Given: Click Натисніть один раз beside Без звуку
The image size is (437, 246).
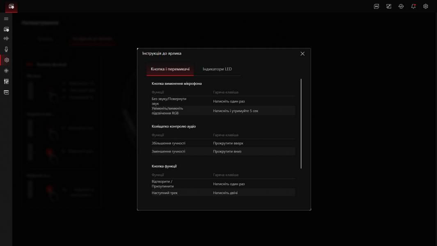Looking at the screenshot, I should click(229, 101).
